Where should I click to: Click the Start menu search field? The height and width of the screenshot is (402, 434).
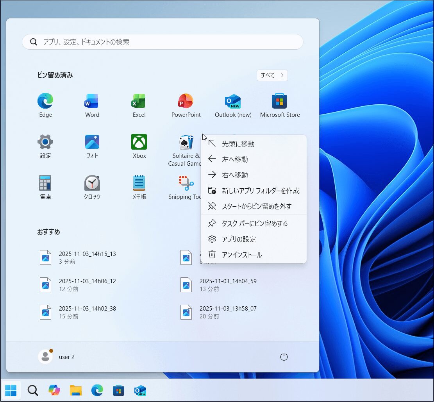(163, 42)
